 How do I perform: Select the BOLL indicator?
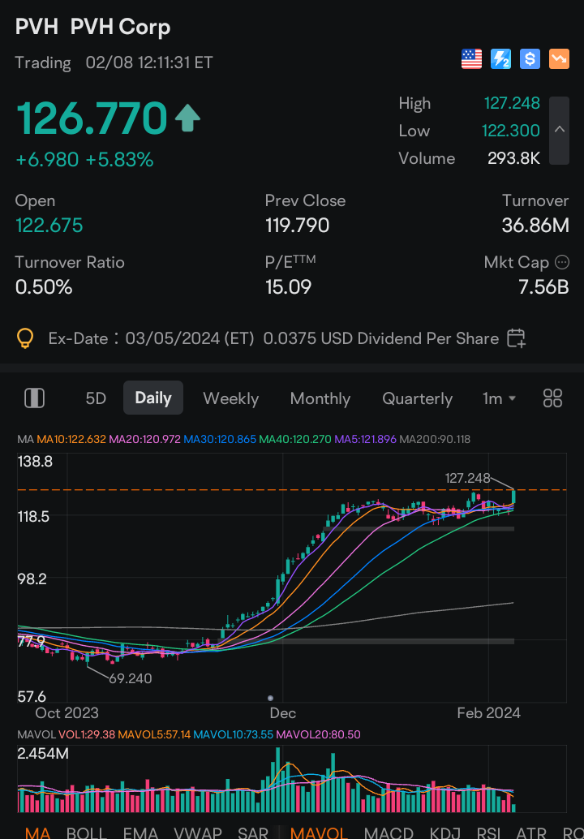85,832
